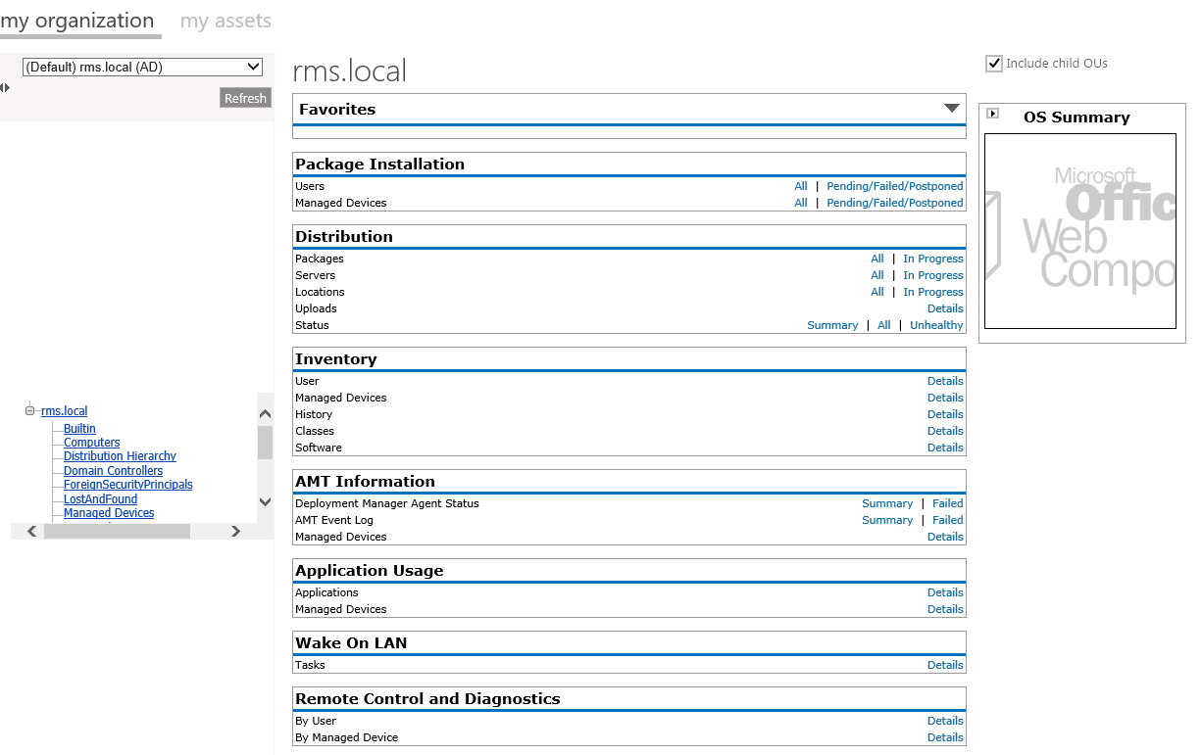Open Pending/Failed/Postponed for Package Installation Managed Devices

tap(895, 203)
